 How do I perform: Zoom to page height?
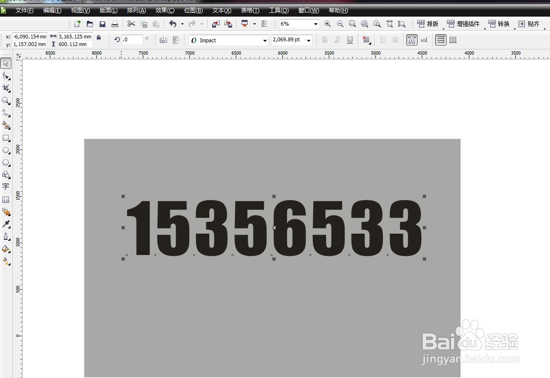click(401, 24)
